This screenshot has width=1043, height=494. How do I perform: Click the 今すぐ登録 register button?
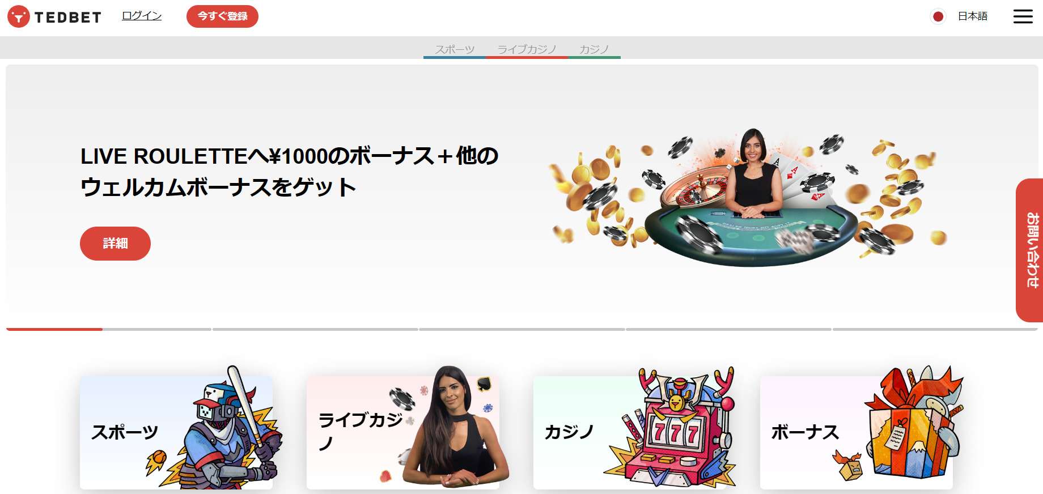(222, 16)
